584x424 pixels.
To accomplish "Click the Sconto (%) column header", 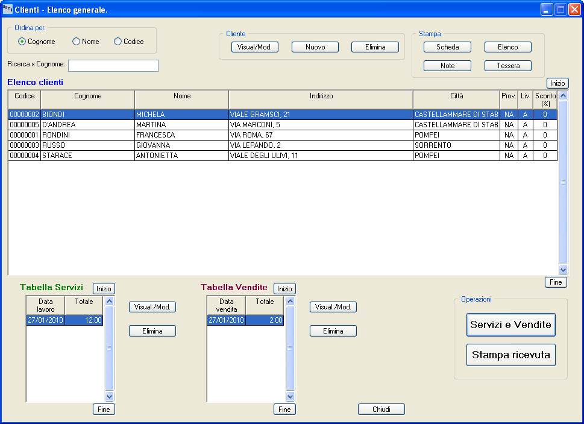I will tap(545, 100).
